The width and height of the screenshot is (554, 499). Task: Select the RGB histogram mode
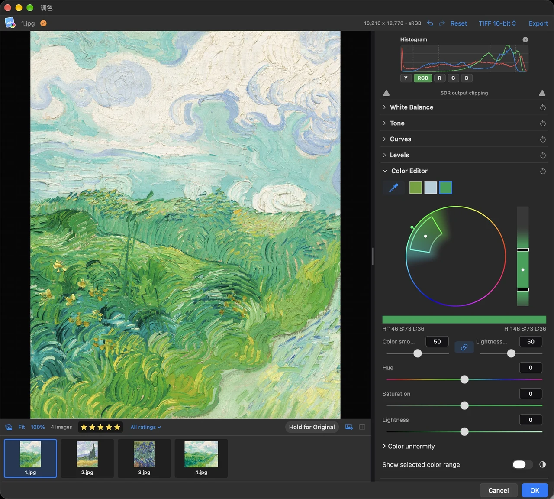(x=423, y=78)
